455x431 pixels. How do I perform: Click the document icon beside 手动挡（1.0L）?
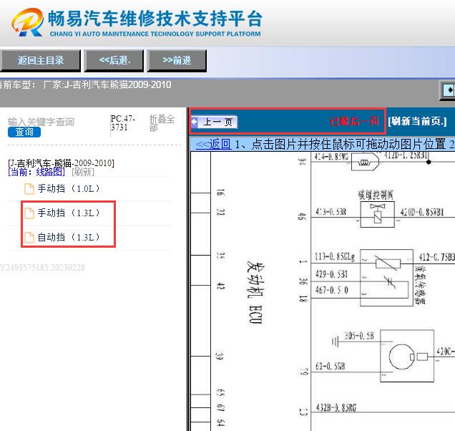pyautogui.click(x=29, y=189)
